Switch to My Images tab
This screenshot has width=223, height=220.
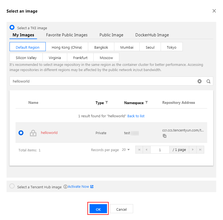tap(23, 35)
